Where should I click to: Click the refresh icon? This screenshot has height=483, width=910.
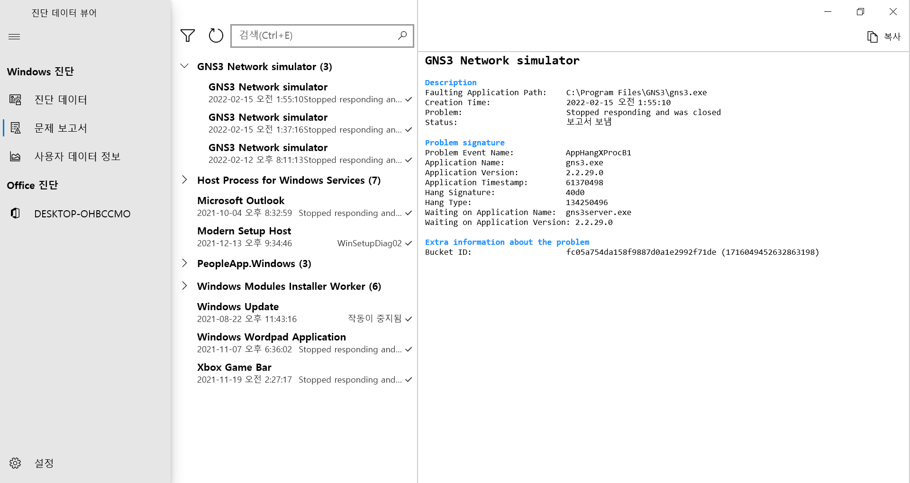point(216,36)
